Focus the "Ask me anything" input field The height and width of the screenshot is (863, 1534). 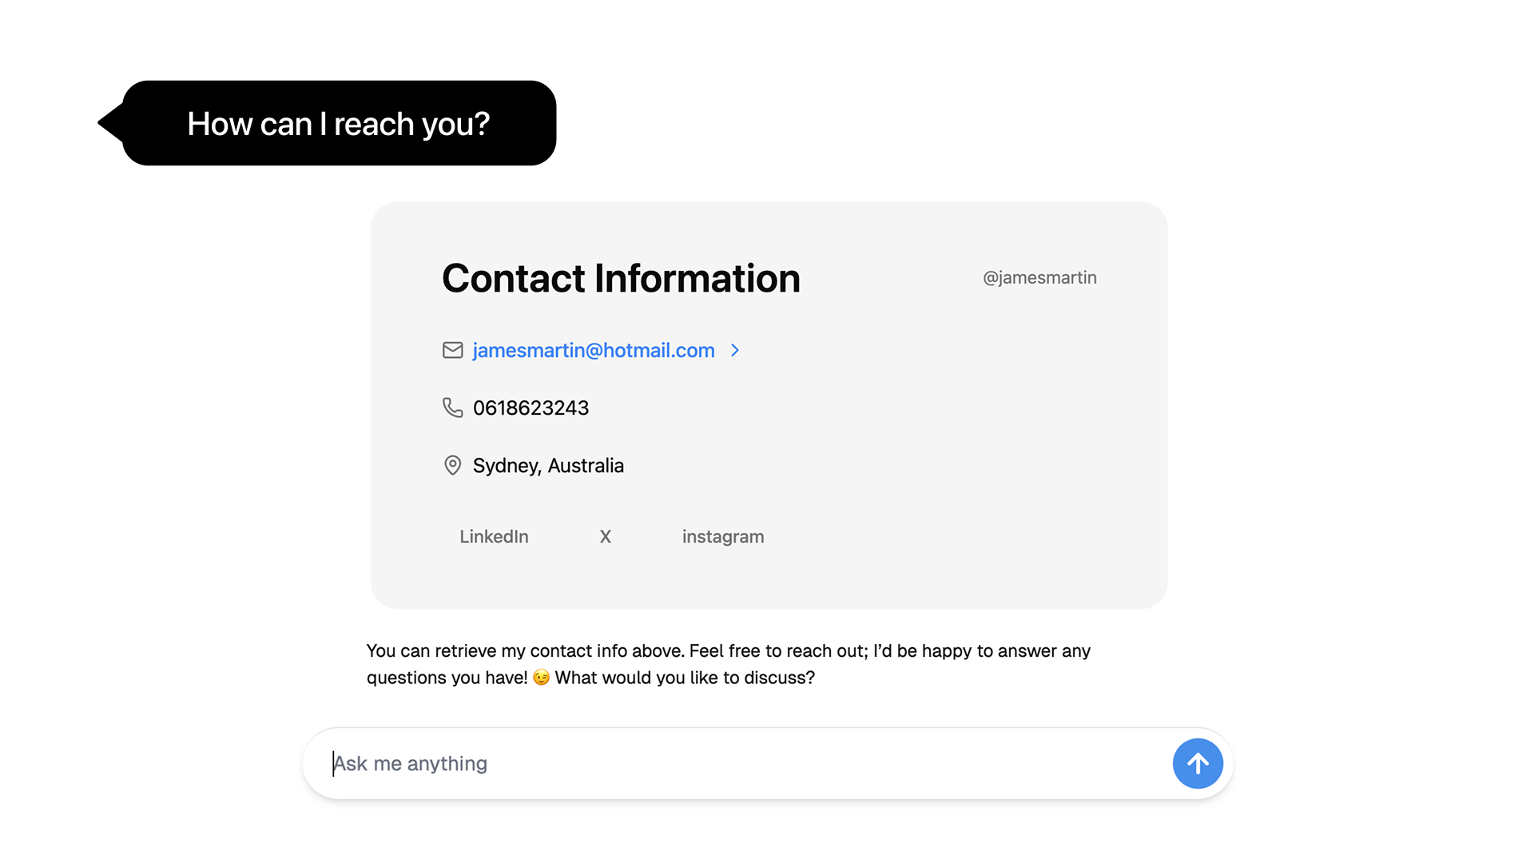(x=743, y=763)
